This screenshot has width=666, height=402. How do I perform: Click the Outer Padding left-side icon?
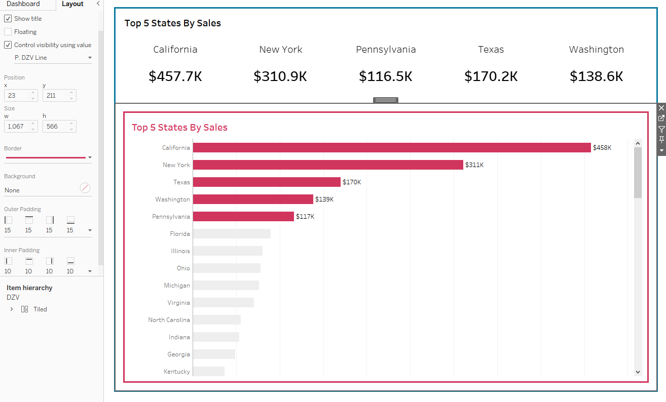point(8,220)
